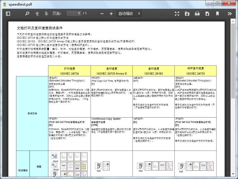The height and width of the screenshot is (179, 238).
Task: Click the 测试方法 row label
Action: pyautogui.click(x=32, y=113)
